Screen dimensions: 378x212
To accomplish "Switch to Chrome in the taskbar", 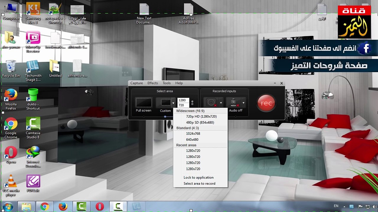I will 45,207.
